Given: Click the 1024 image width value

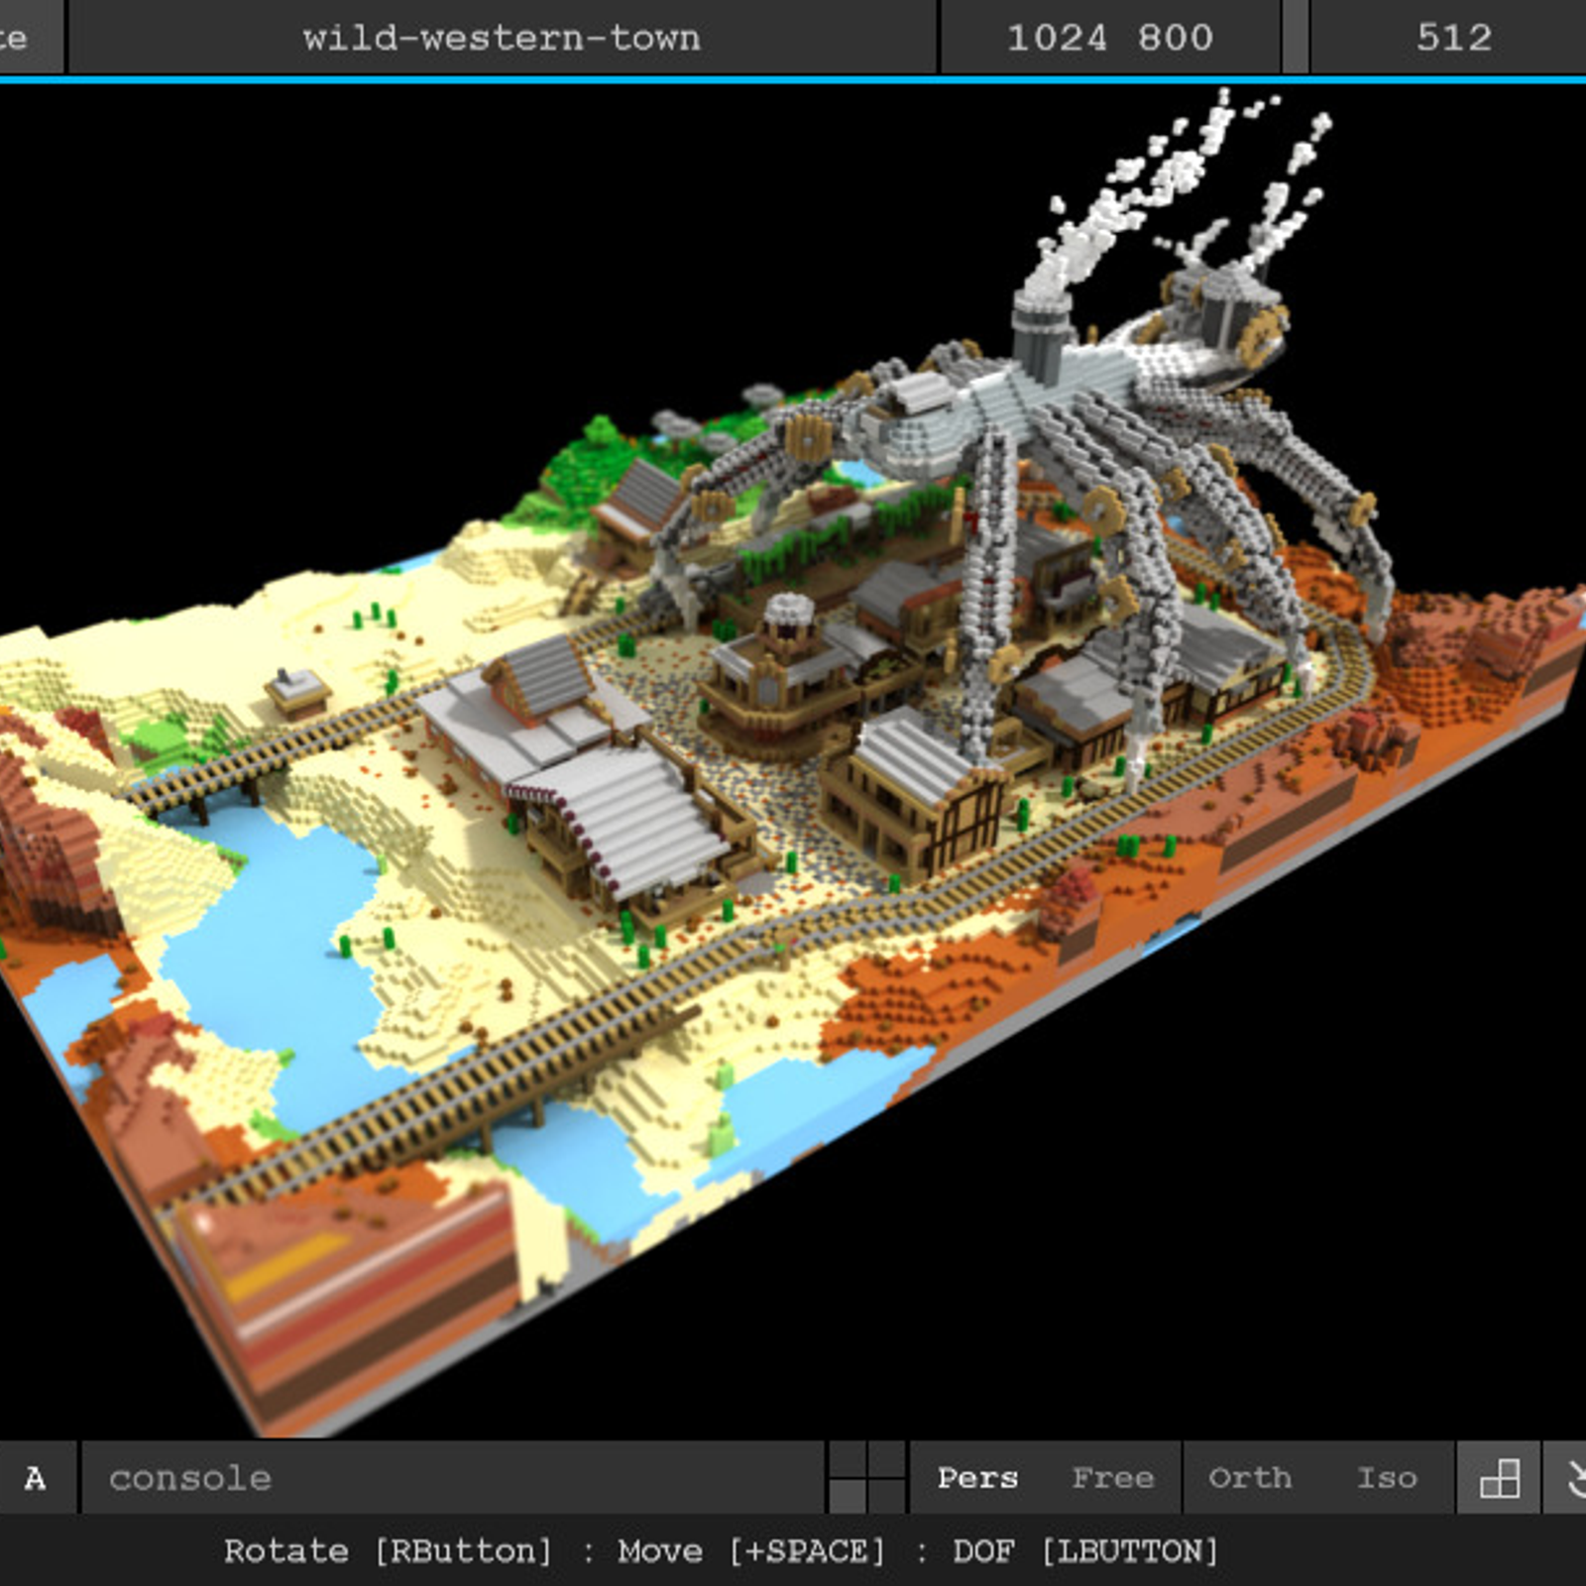Looking at the screenshot, I should [1057, 38].
